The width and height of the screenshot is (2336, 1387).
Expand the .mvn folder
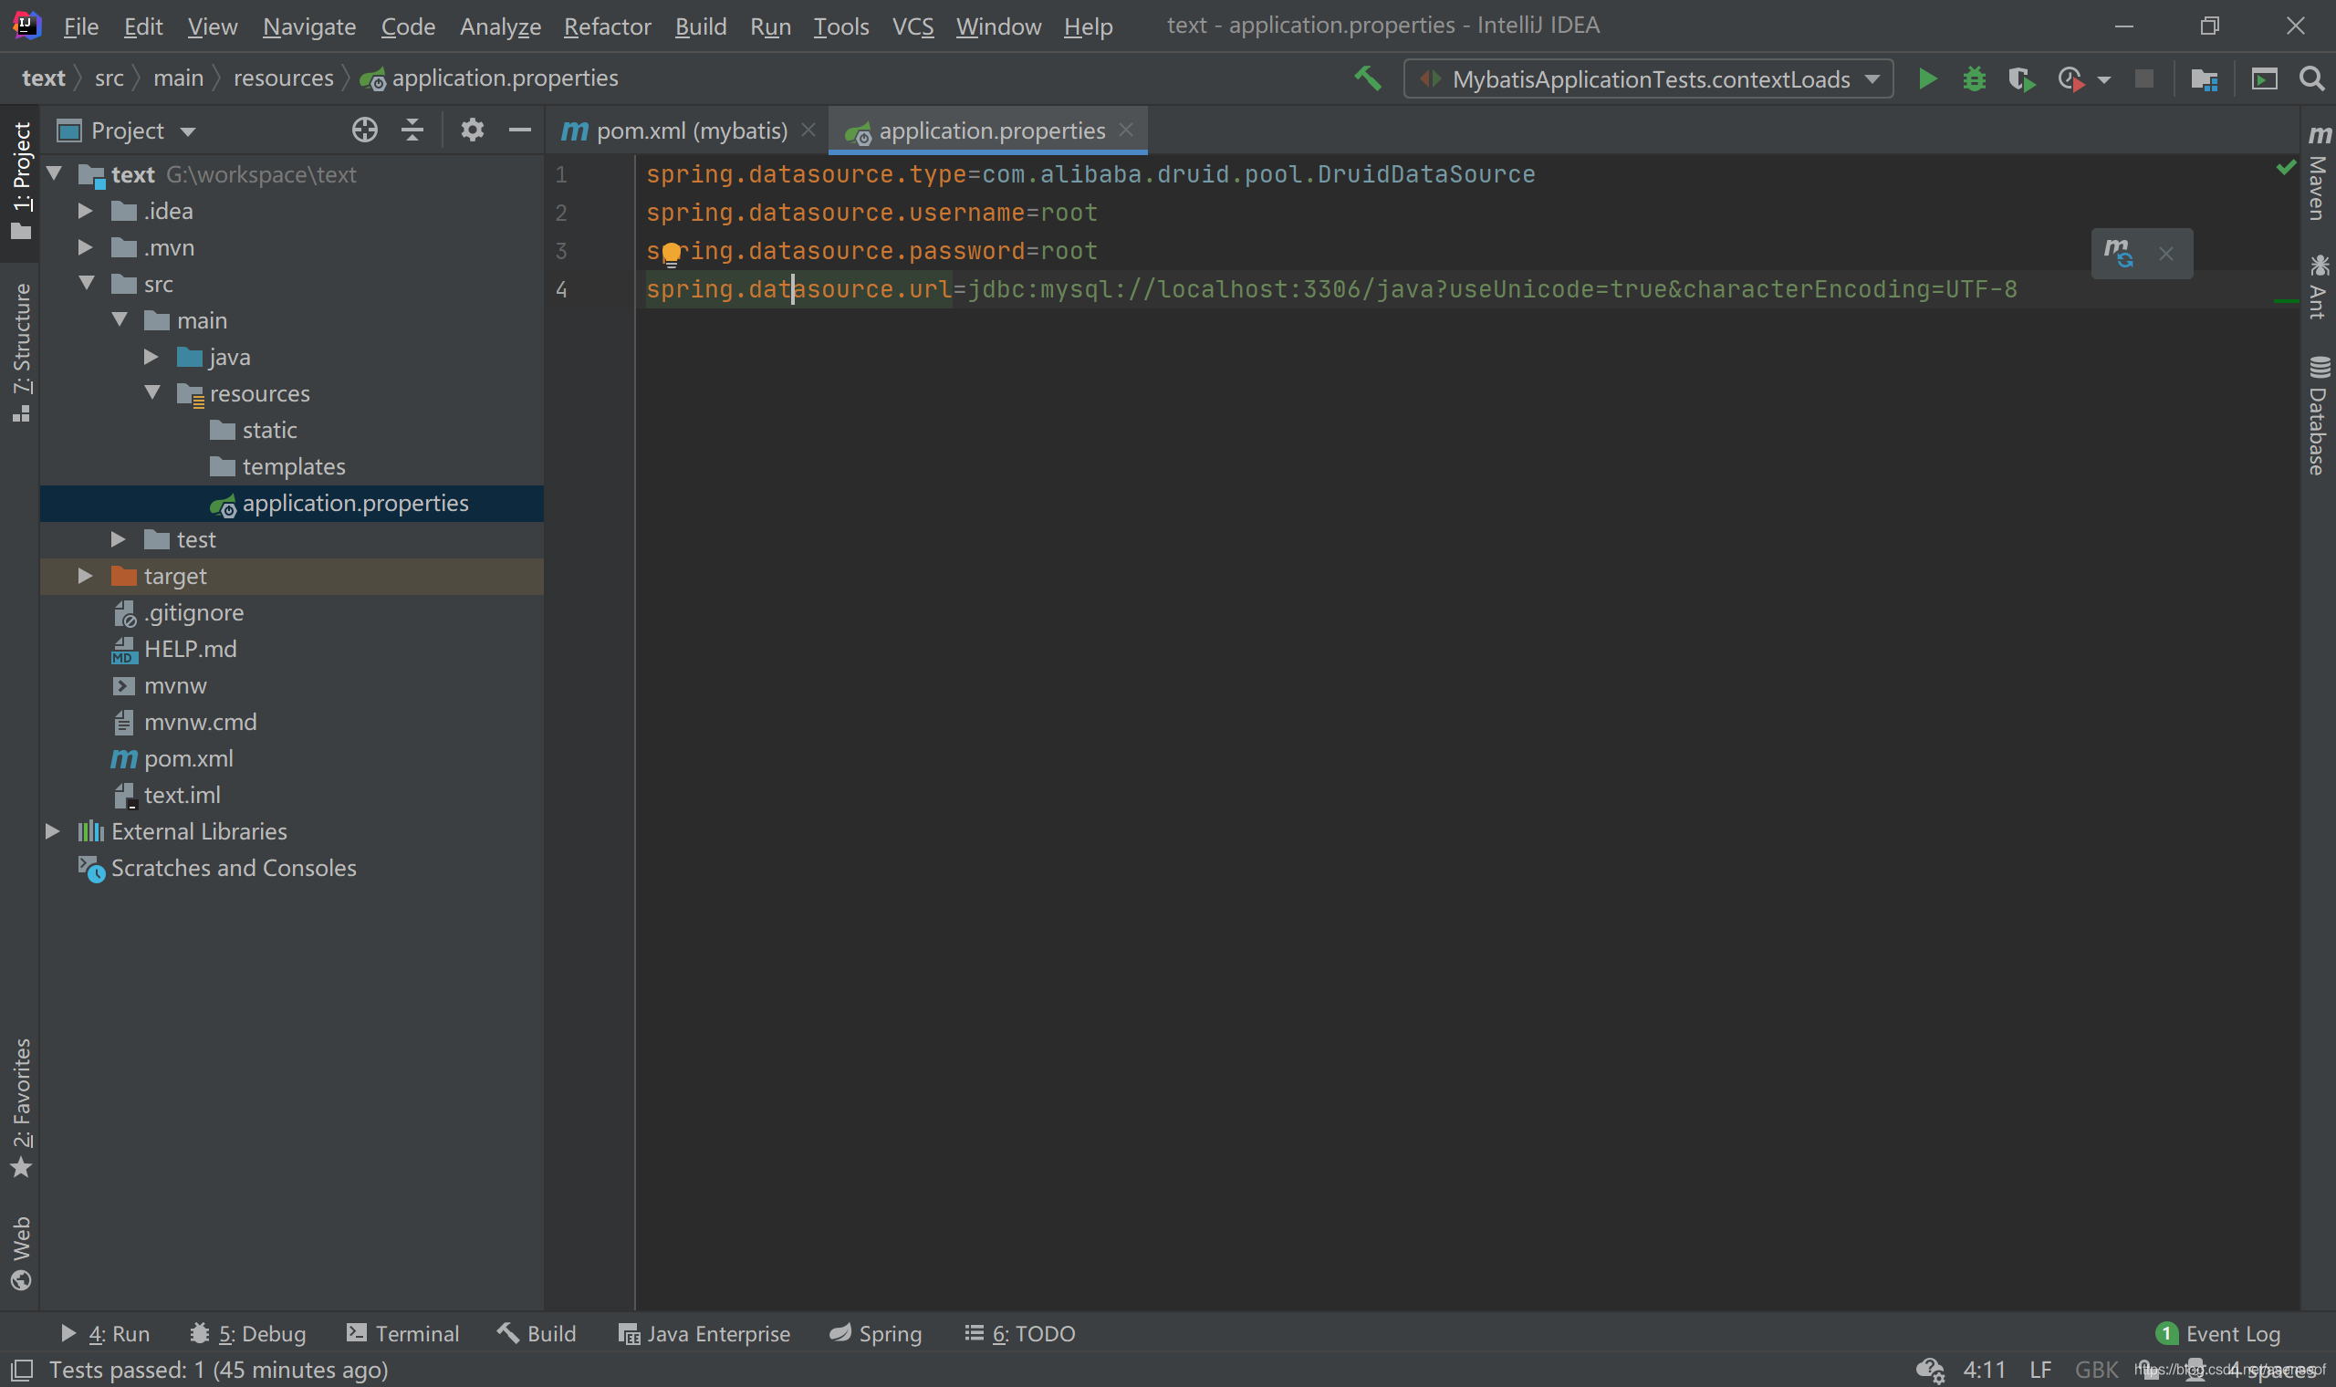tap(85, 247)
